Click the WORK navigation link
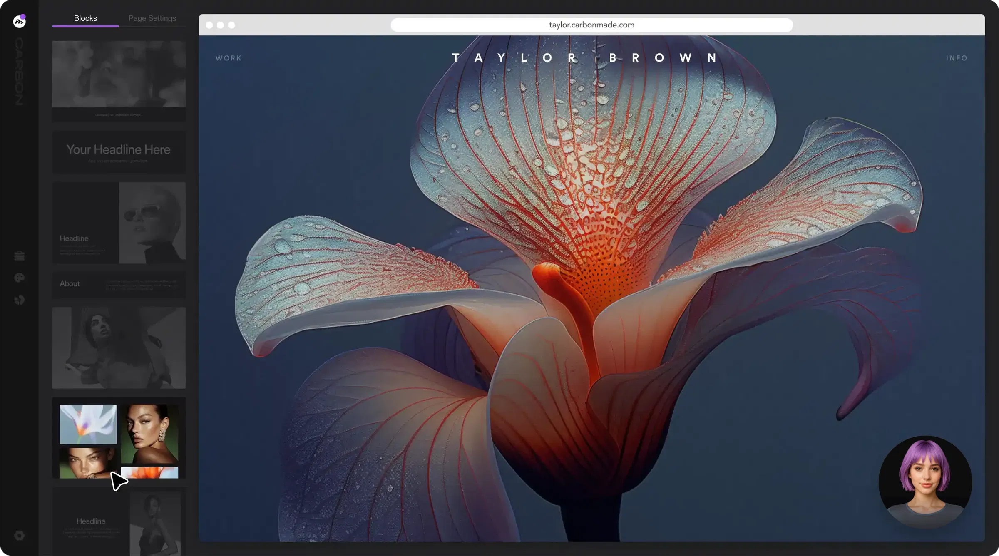 229,58
